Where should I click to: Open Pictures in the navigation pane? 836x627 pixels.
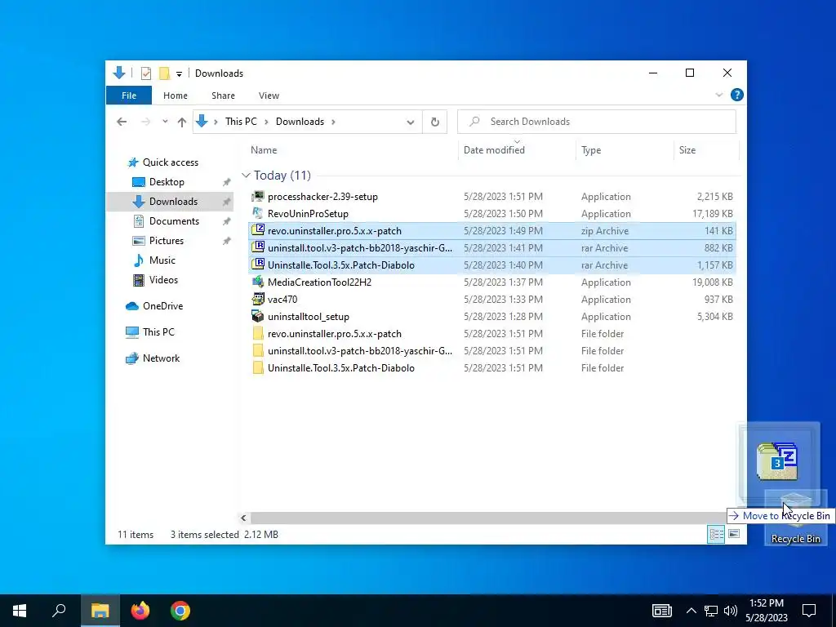(167, 241)
